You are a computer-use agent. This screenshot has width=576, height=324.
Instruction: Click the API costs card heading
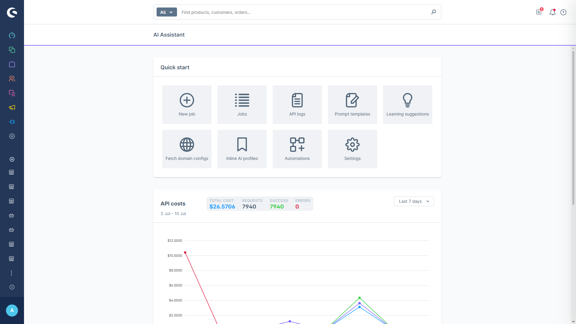pyautogui.click(x=173, y=204)
